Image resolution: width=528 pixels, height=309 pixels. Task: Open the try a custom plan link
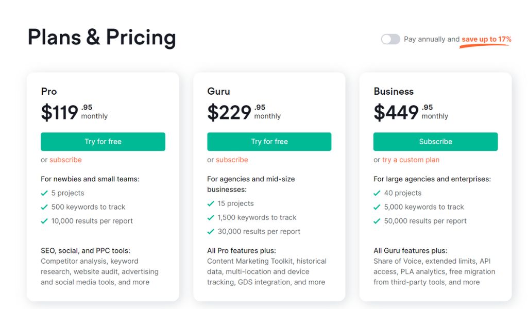(411, 160)
